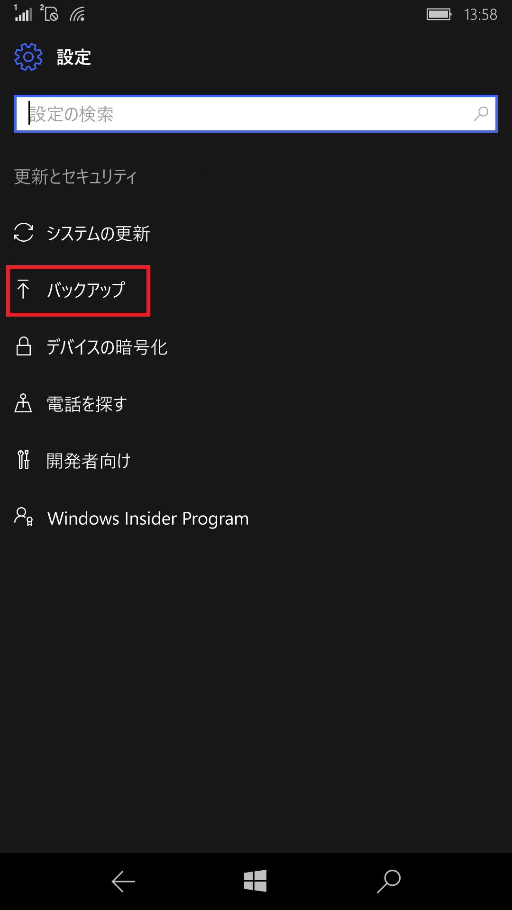The width and height of the screenshot is (512, 910).
Task: Tap the Windows Start button
Action: point(256,881)
